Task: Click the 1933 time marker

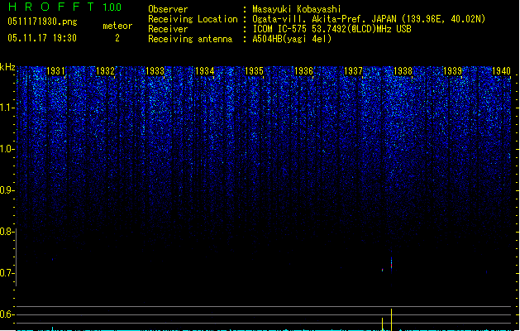Action: pyautogui.click(x=155, y=70)
